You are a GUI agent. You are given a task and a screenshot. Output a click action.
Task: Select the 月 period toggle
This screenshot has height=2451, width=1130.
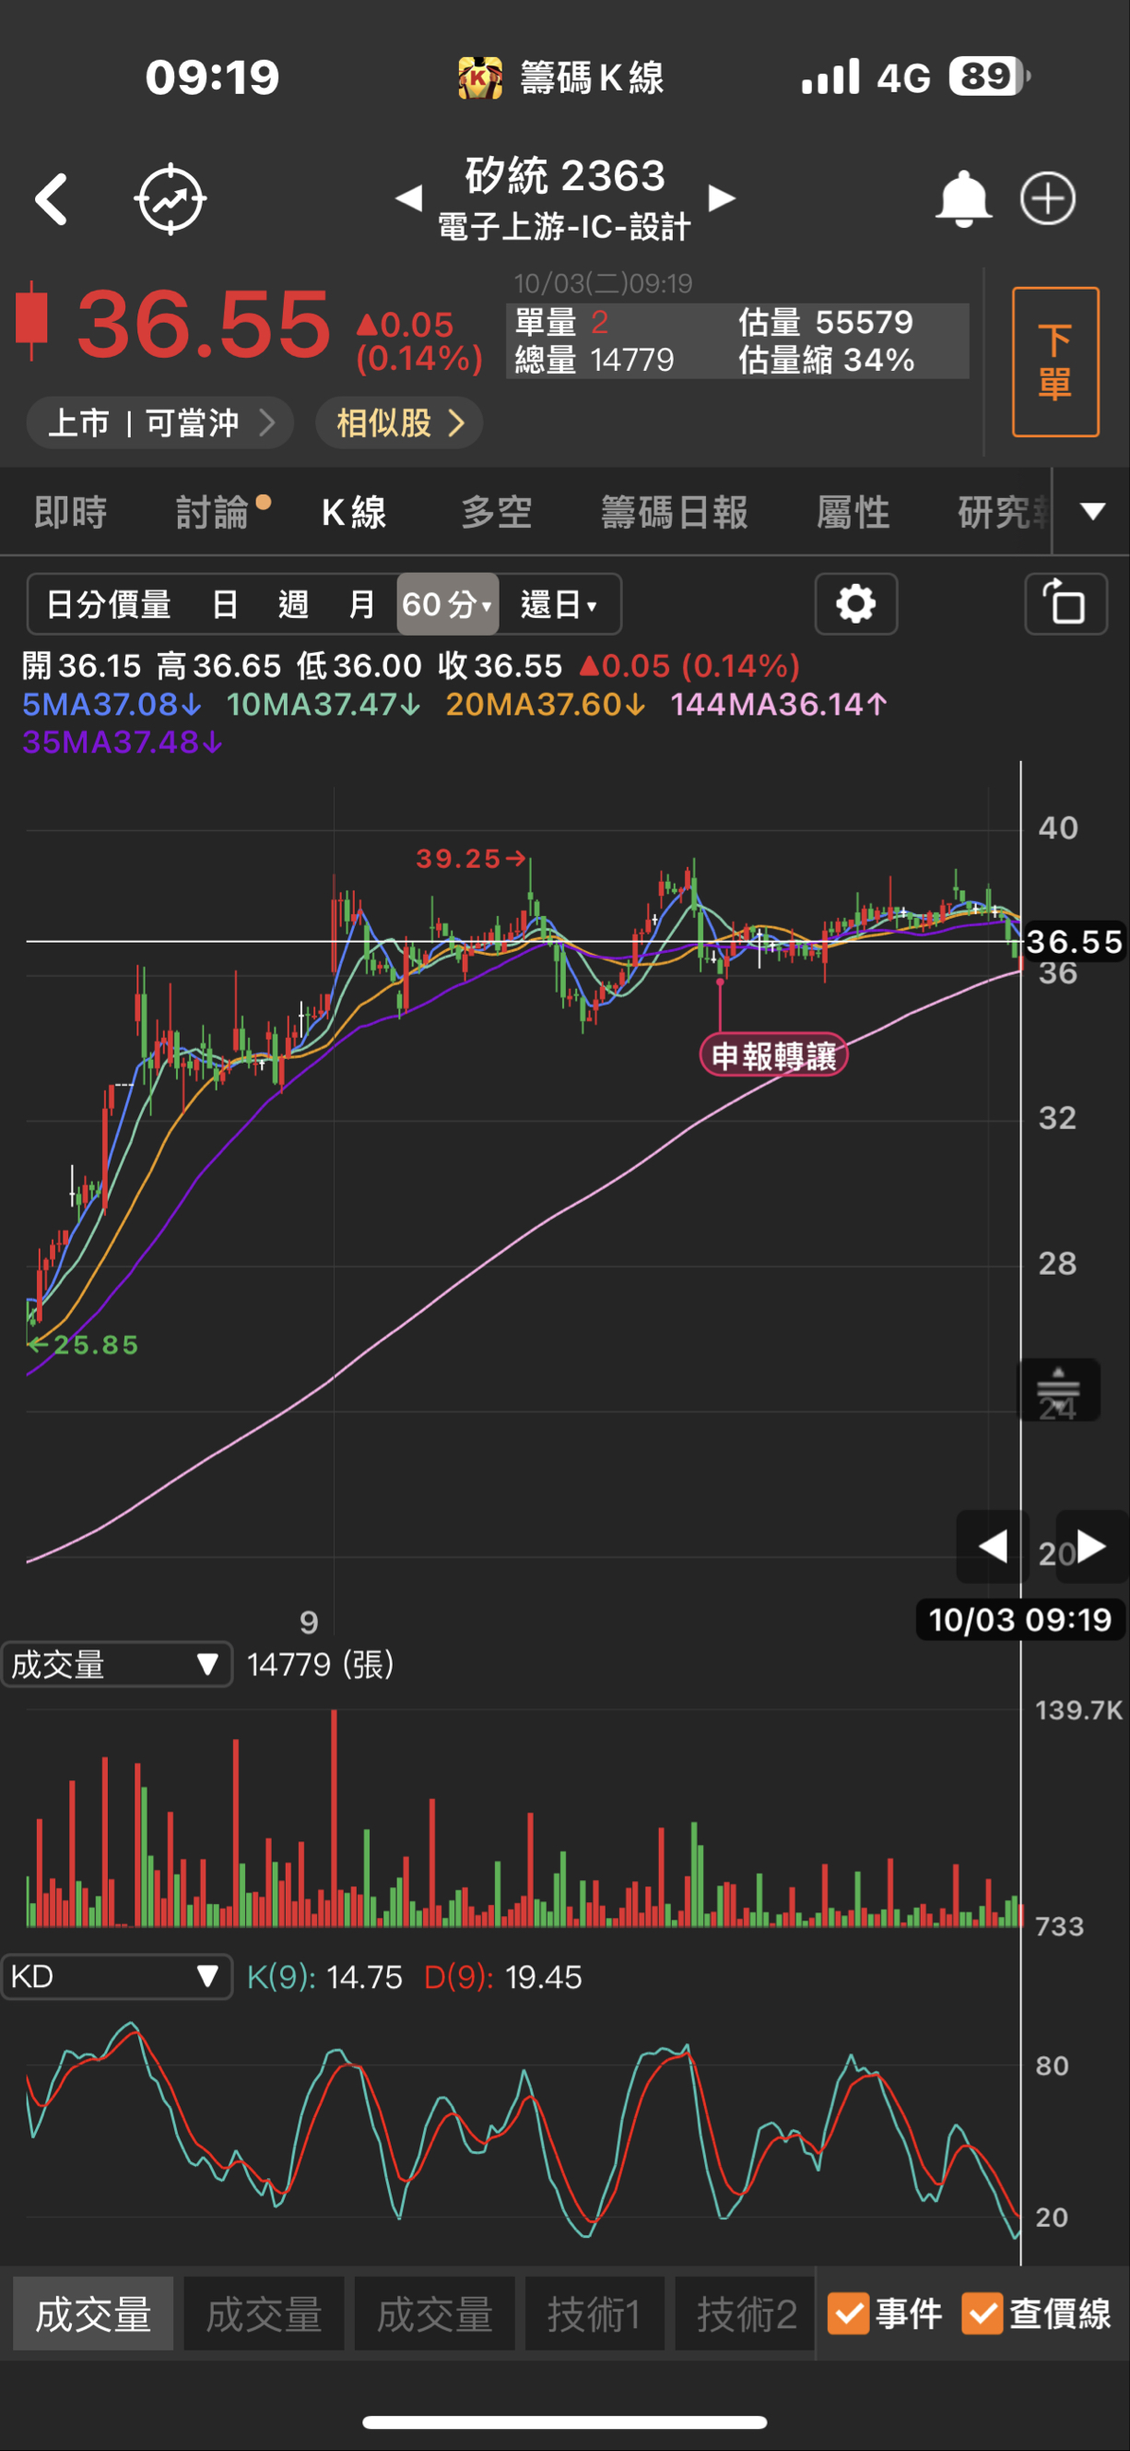[x=361, y=604]
